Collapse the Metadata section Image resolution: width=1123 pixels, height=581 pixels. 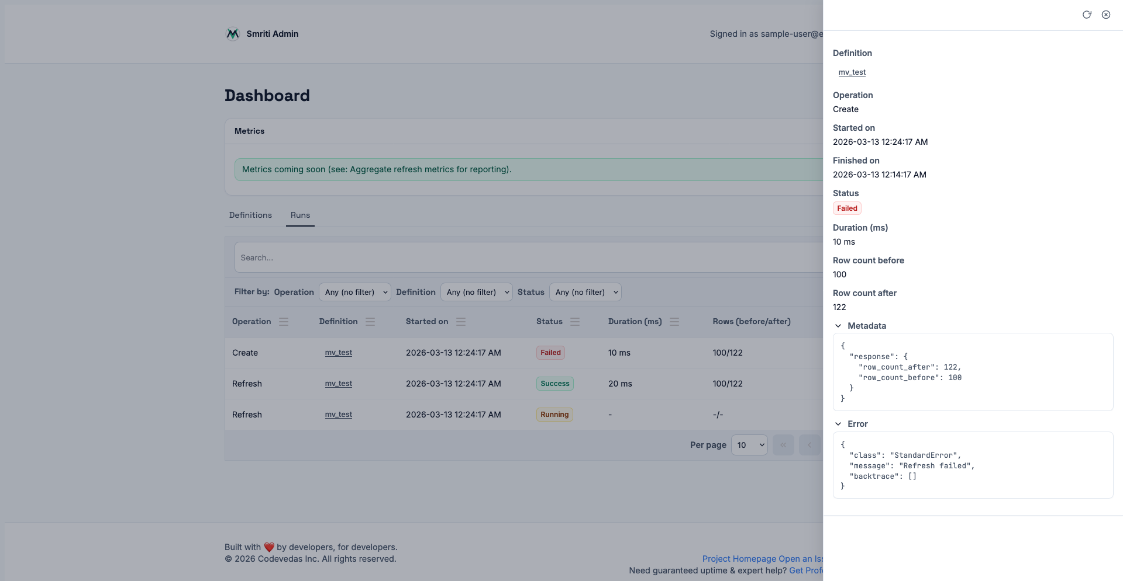[838, 326]
